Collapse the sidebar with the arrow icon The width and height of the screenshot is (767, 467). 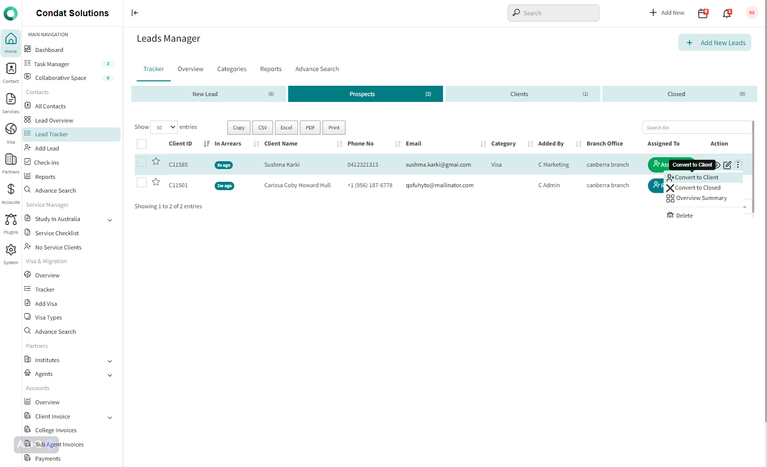click(x=135, y=13)
